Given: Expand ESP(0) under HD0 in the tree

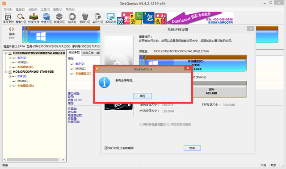Looking at the screenshot, I should click(x=10, y=58).
